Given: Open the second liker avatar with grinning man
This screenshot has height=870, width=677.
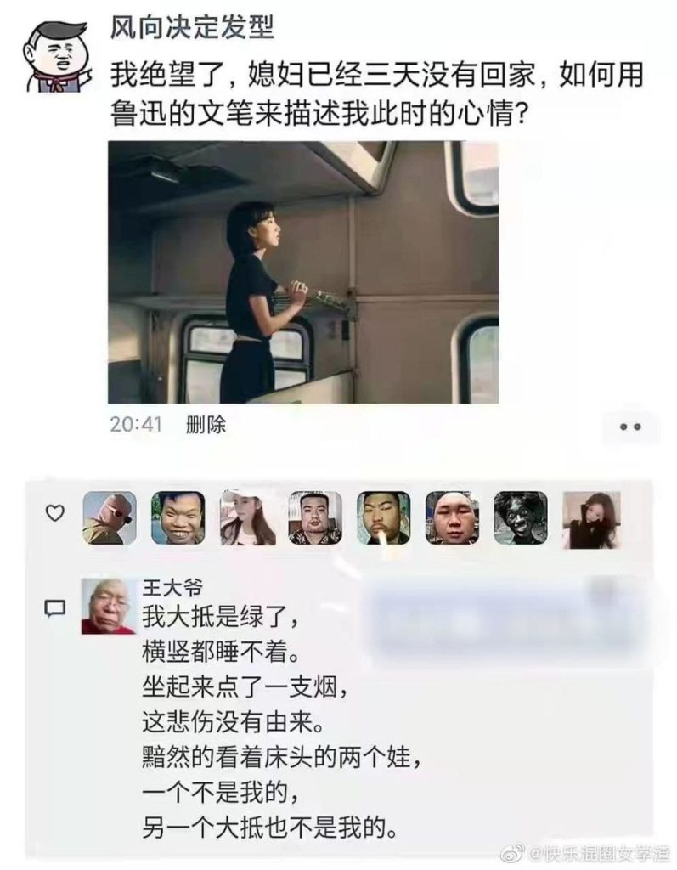Looking at the screenshot, I should pos(178,518).
